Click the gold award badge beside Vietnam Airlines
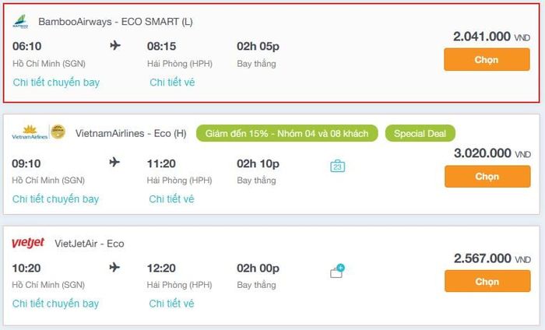 tap(58, 132)
